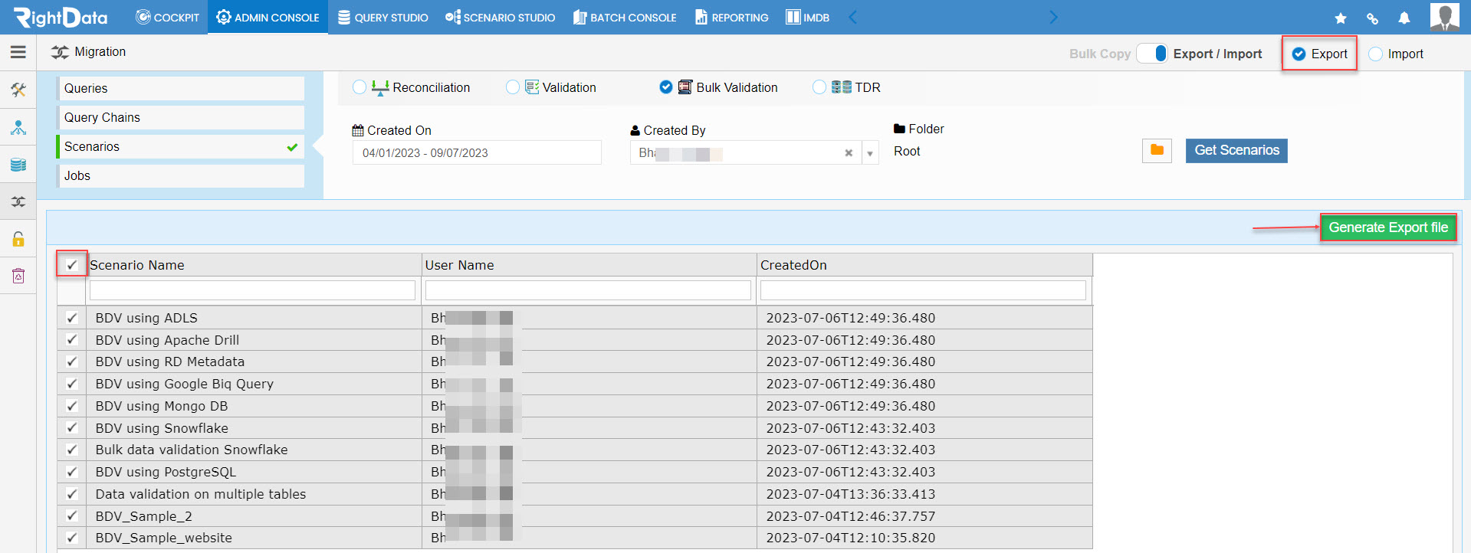The image size is (1471, 553).
Task: Select the Import radio button
Action: (x=1376, y=54)
